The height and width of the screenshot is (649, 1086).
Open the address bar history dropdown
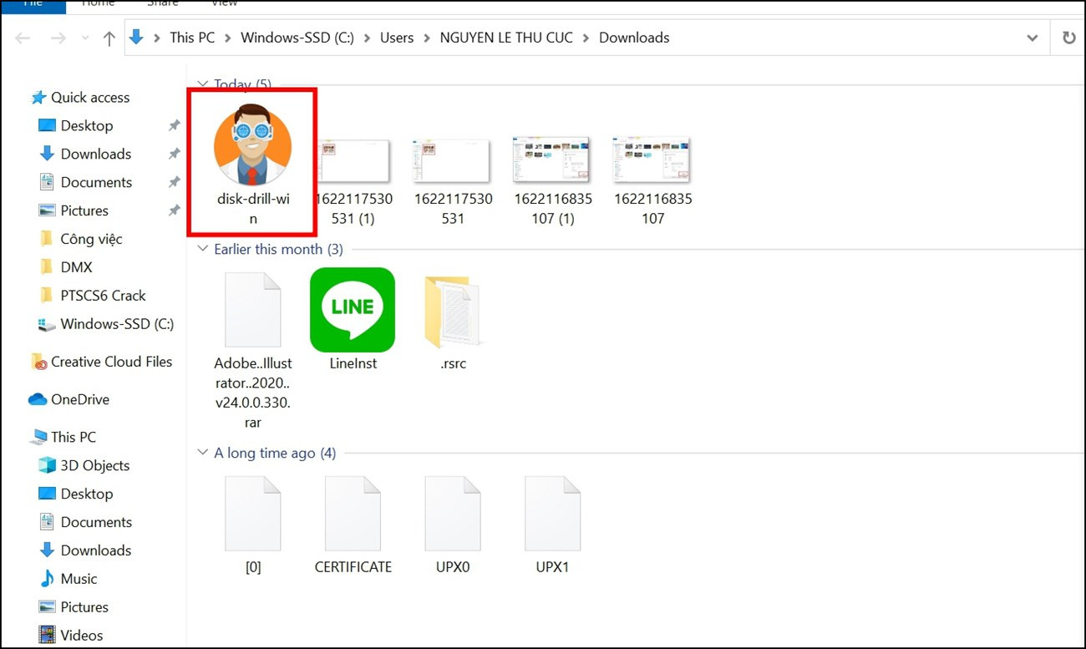coord(1033,38)
